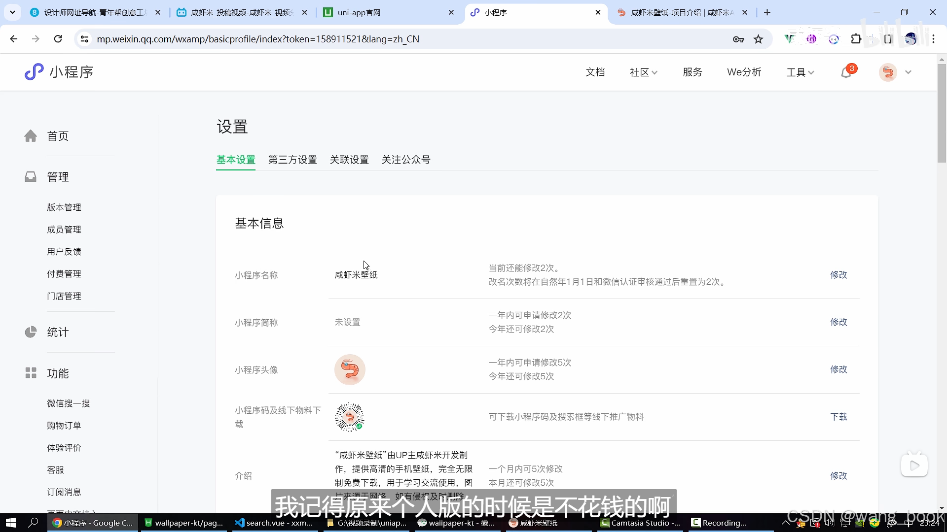Viewport: 947px width, 532px height.
Task: Open 成员管理 in sidebar
Action: tap(64, 230)
